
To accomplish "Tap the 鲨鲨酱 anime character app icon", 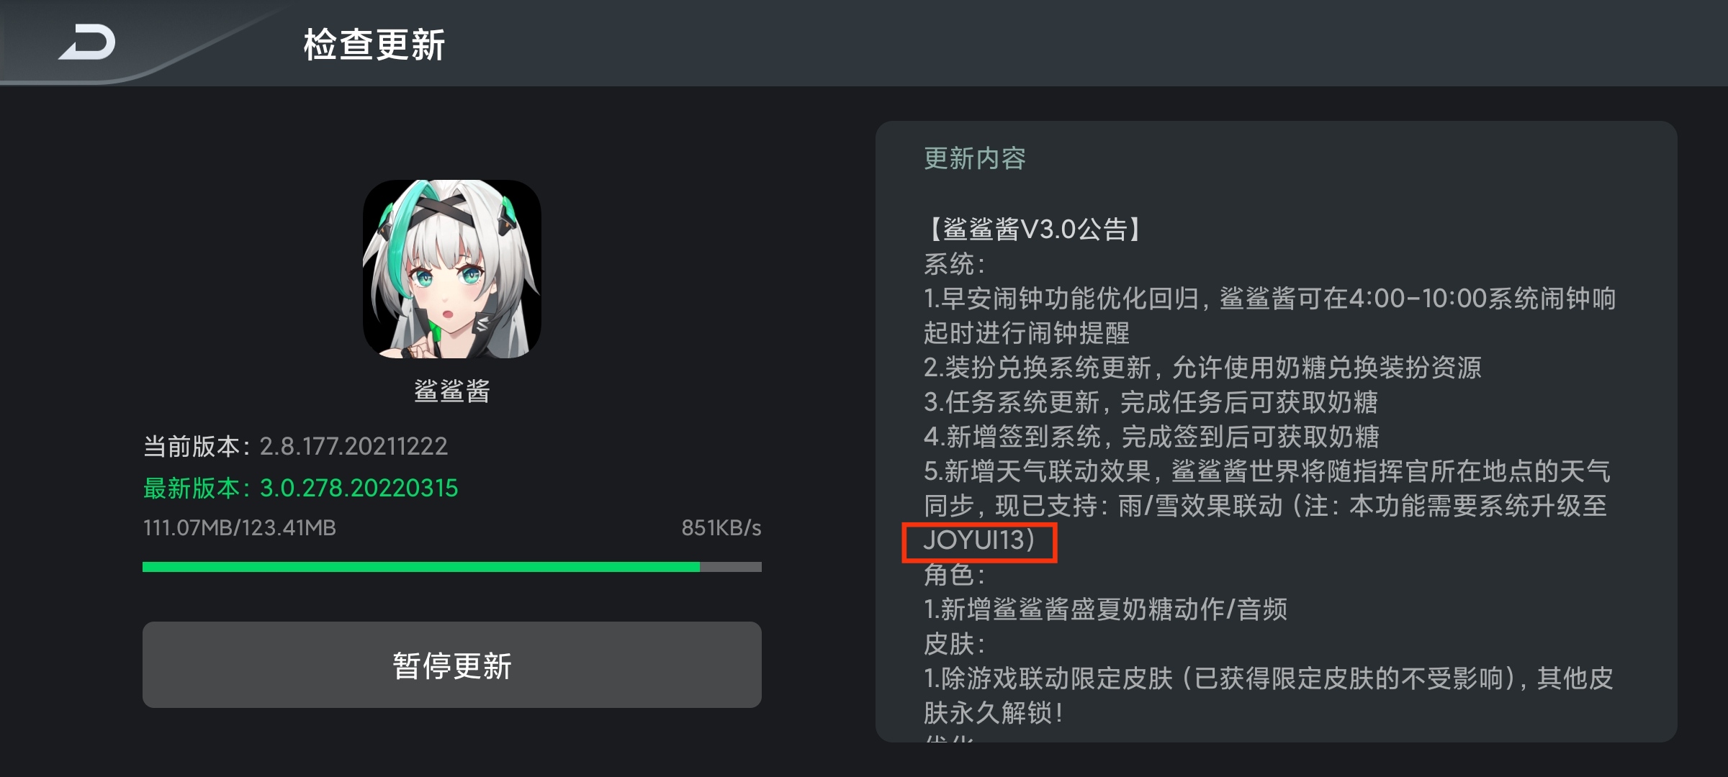I will (x=452, y=269).
